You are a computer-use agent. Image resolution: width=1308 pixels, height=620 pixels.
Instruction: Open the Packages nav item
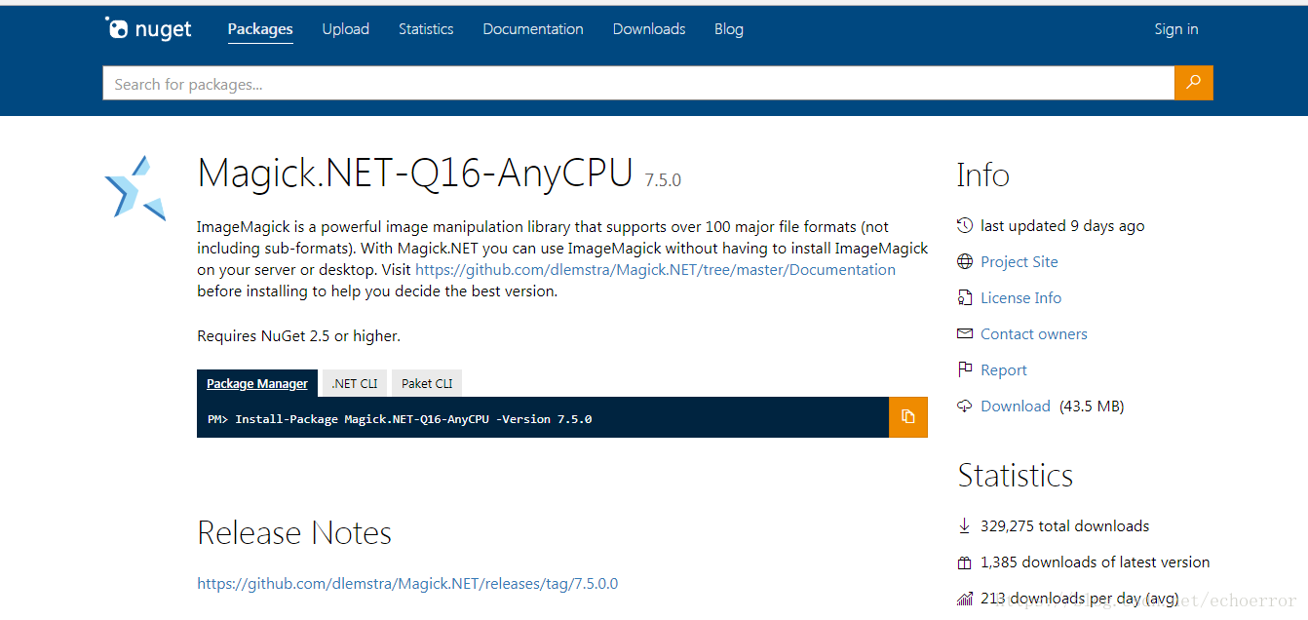(x=260, y=29)
